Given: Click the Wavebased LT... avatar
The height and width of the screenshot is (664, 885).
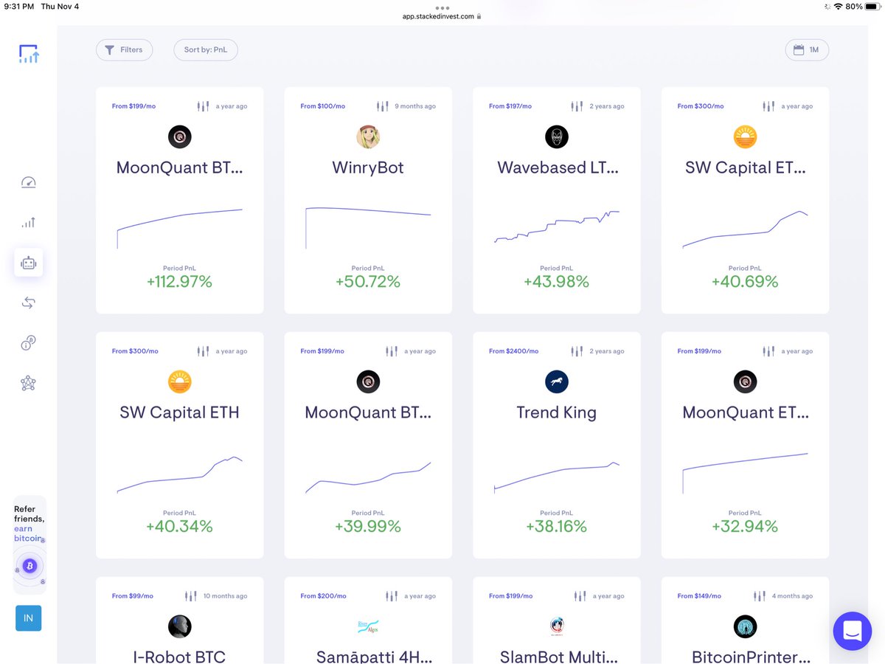Looking at the screenshot, I should point(557,136).
